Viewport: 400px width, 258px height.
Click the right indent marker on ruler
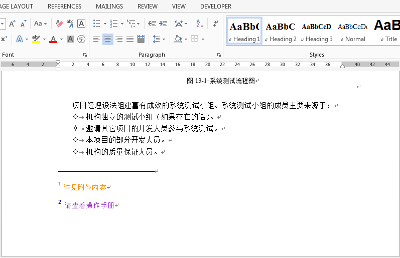(x=342, y=66)
